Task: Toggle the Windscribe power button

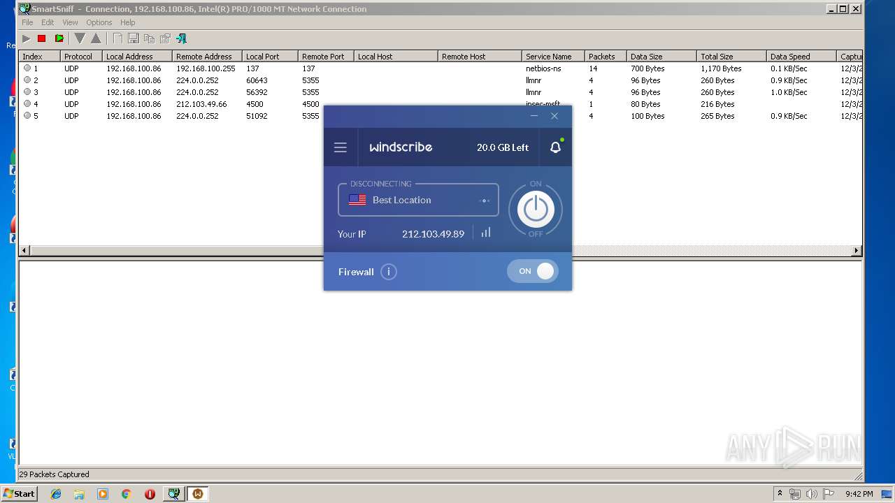Action: pos(536,209)
